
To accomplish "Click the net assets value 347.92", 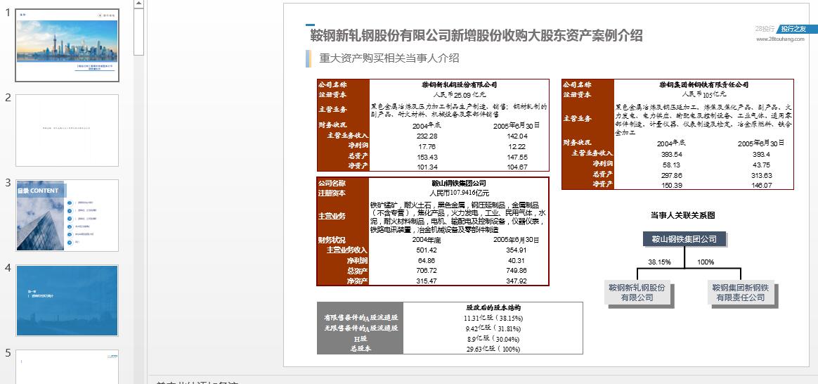I will tap(517, 281).
